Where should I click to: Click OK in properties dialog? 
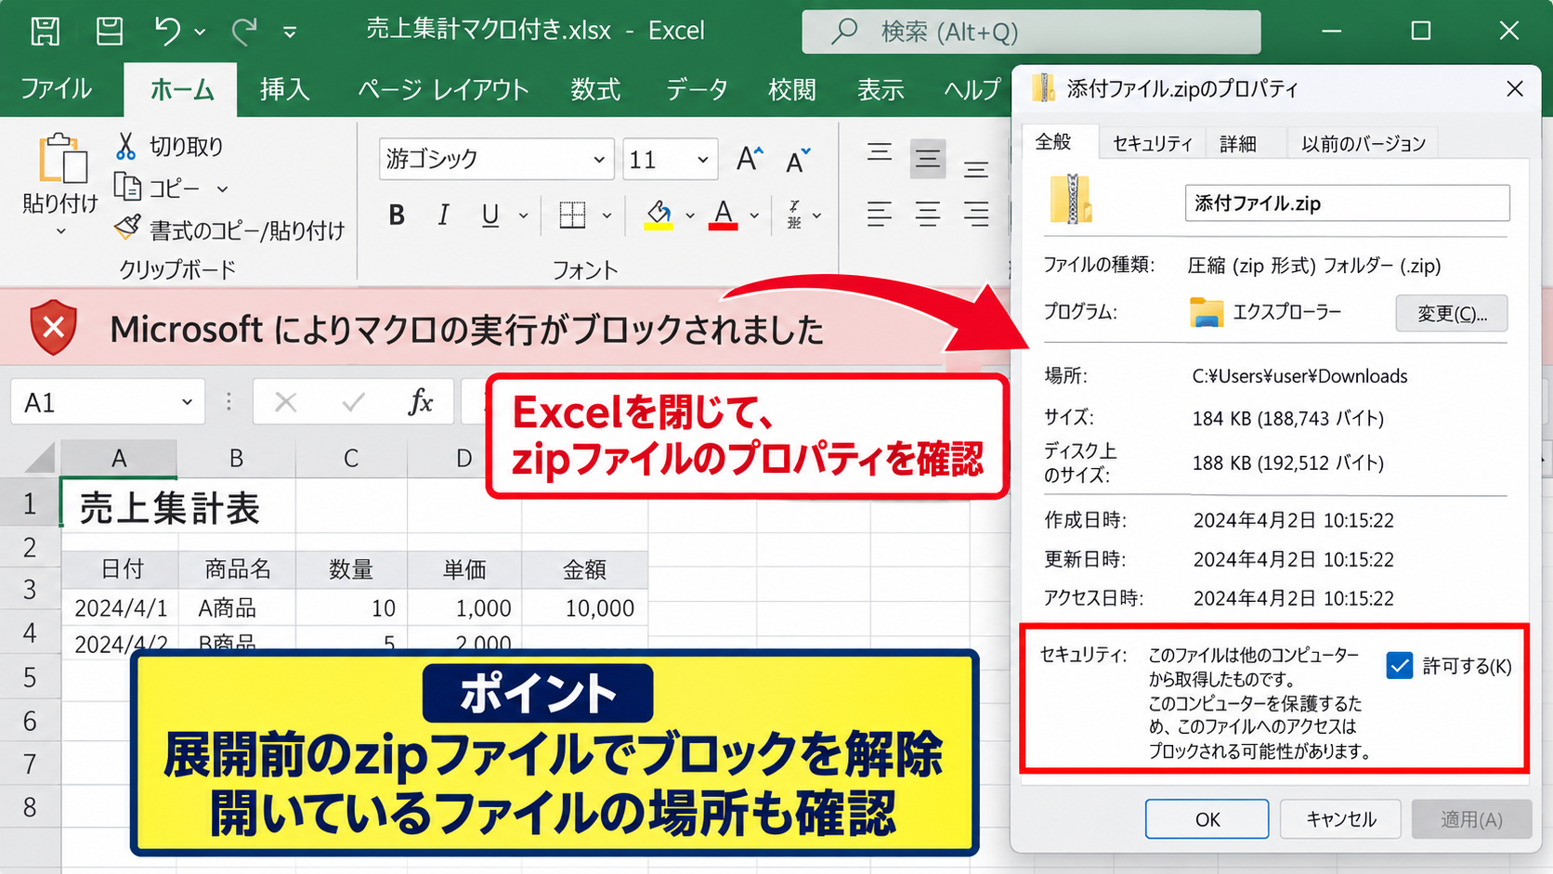[x=1207, y=819]
